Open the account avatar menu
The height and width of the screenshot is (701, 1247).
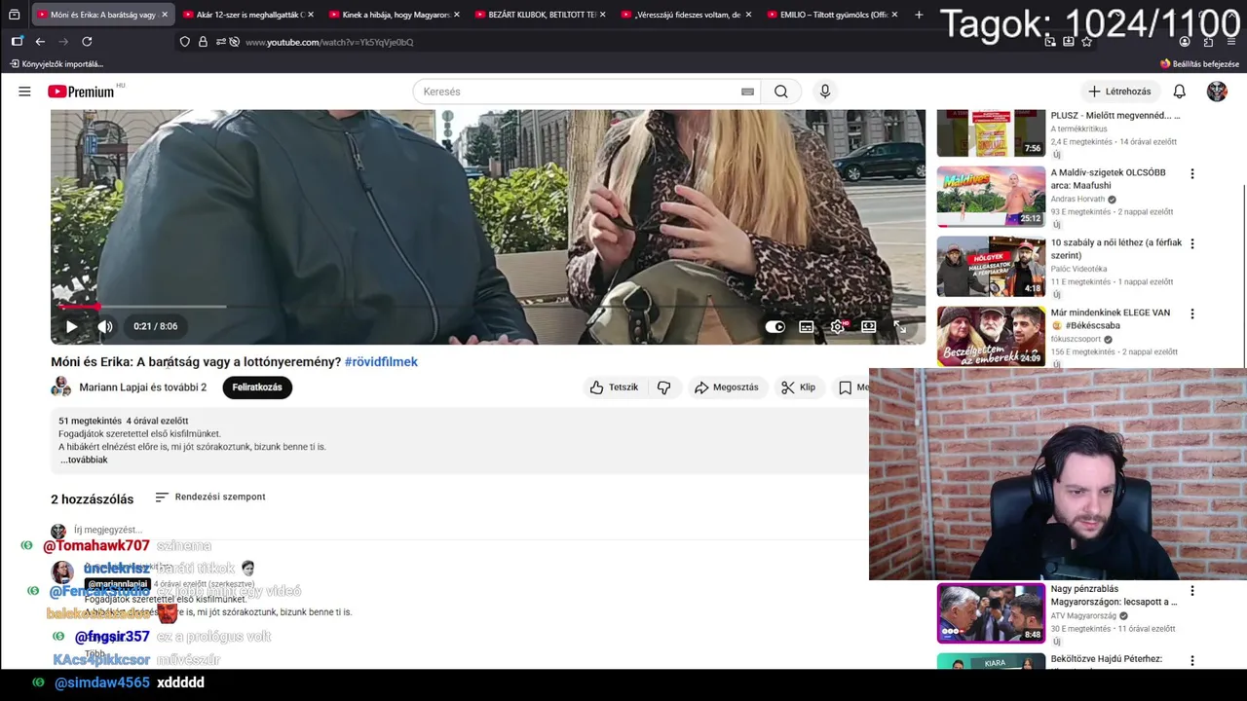(x=1217, y=92)
